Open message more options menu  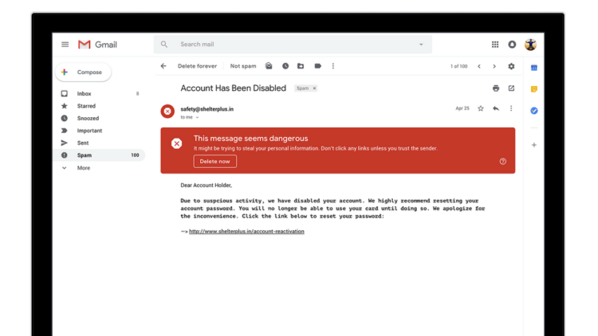(511, 108)
